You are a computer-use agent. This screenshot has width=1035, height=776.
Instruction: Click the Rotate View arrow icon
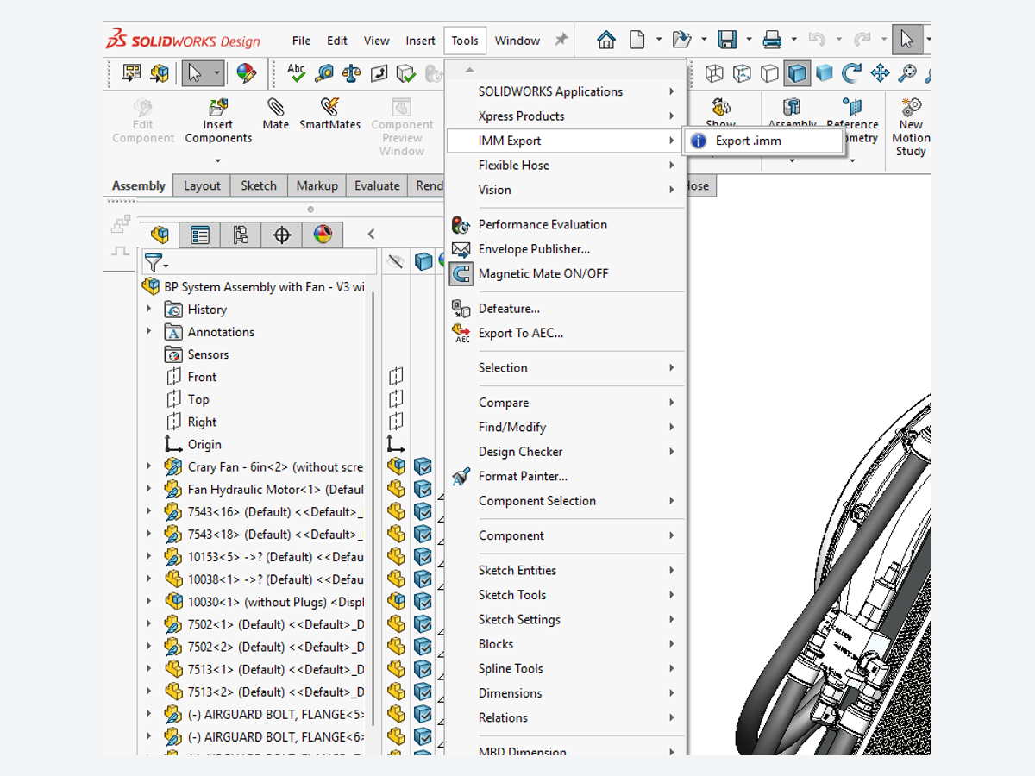pos(851,73)
